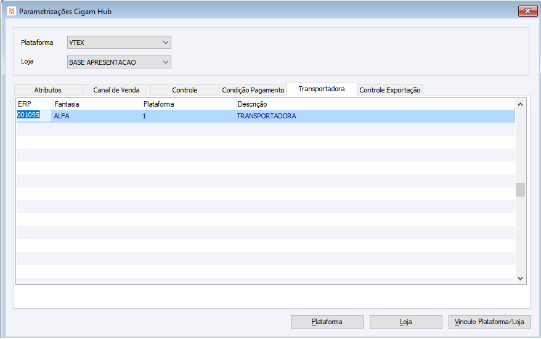The height and width of the screenshot is (339, 541).
Task: Click the Plataforma column header in grid
Action: pos(189,104)
